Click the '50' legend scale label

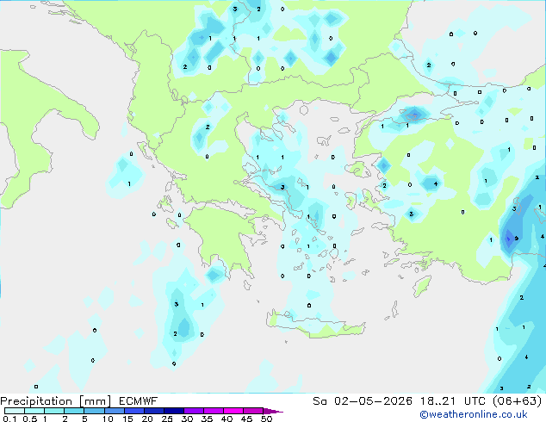pyautogui.click(x=266, y=419)
